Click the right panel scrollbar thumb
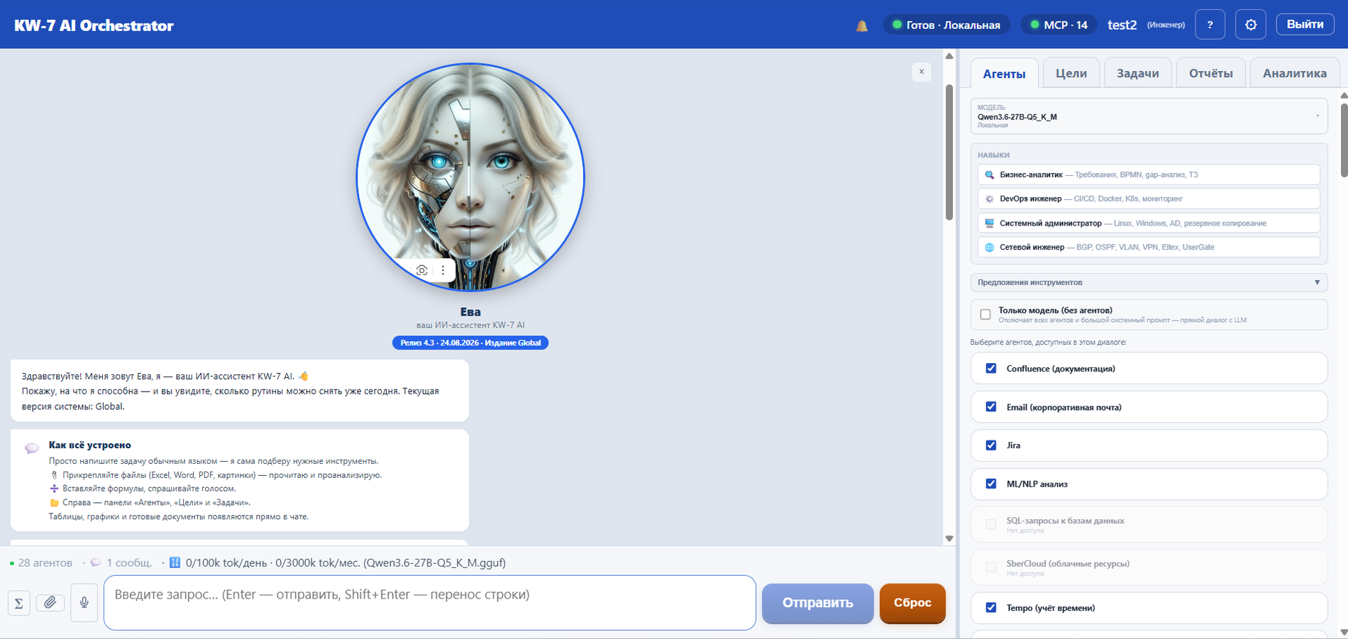 click(x=1344, y=140)
